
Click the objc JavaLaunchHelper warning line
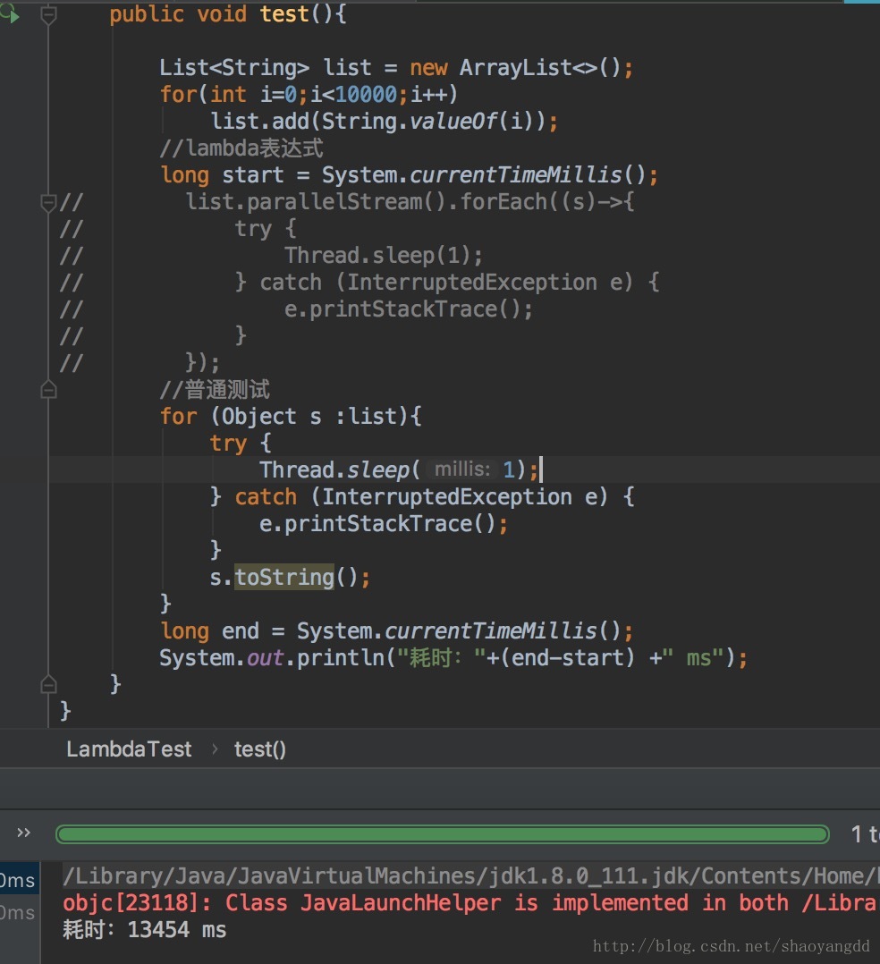pyautogui.click(x=470, y=902)
